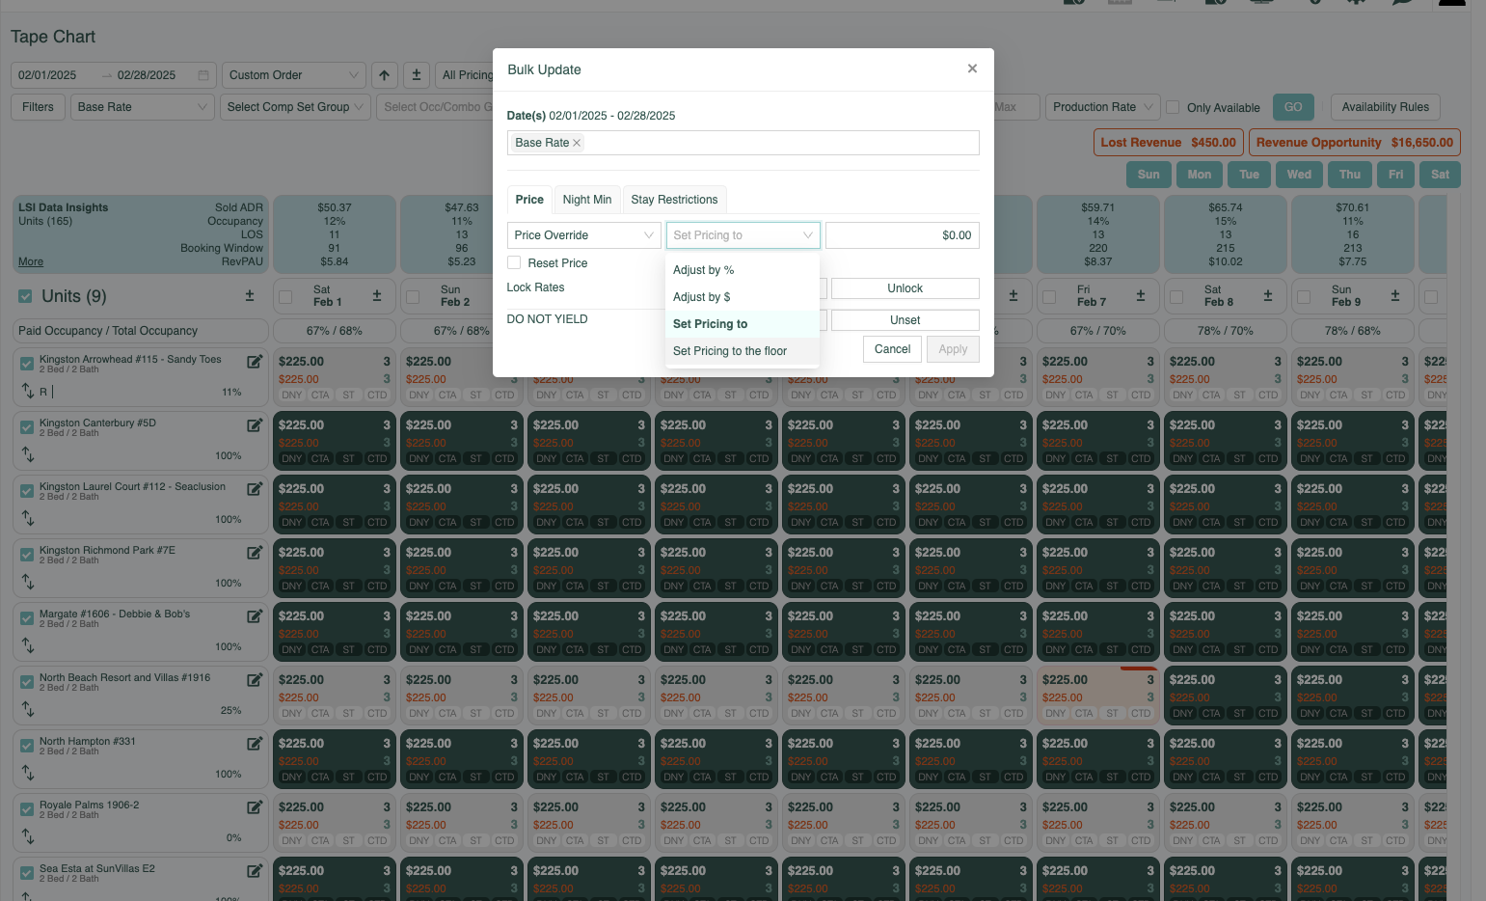The width and height of the screenshot is (1486, 901).
Task: Remove the Base Rate tag
Action: pos(577,143)
